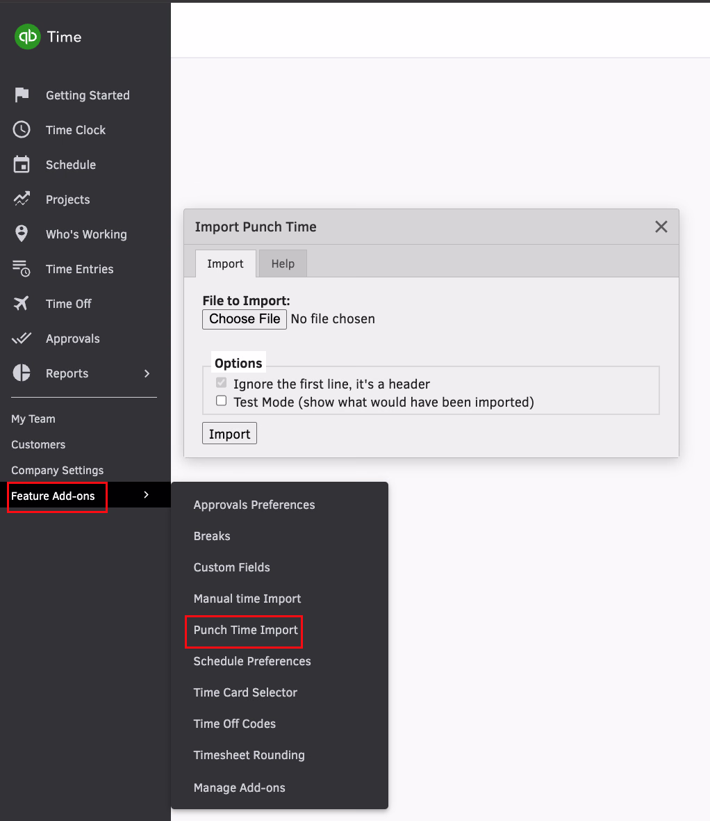Open the Time Off label in sidebar
This screenshot has height=821, width=710.
[x=69, y=304]
